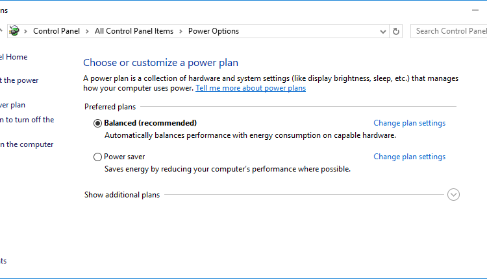
Task: Select the Balanced (recommended) power plan
Action: pyautogui.click(x=98, y=123)
